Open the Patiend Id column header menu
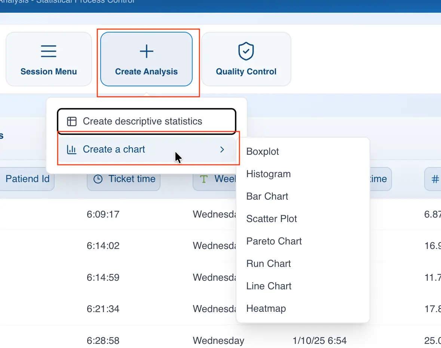Screen dimensions: 441x348 [x=27, y=179]
